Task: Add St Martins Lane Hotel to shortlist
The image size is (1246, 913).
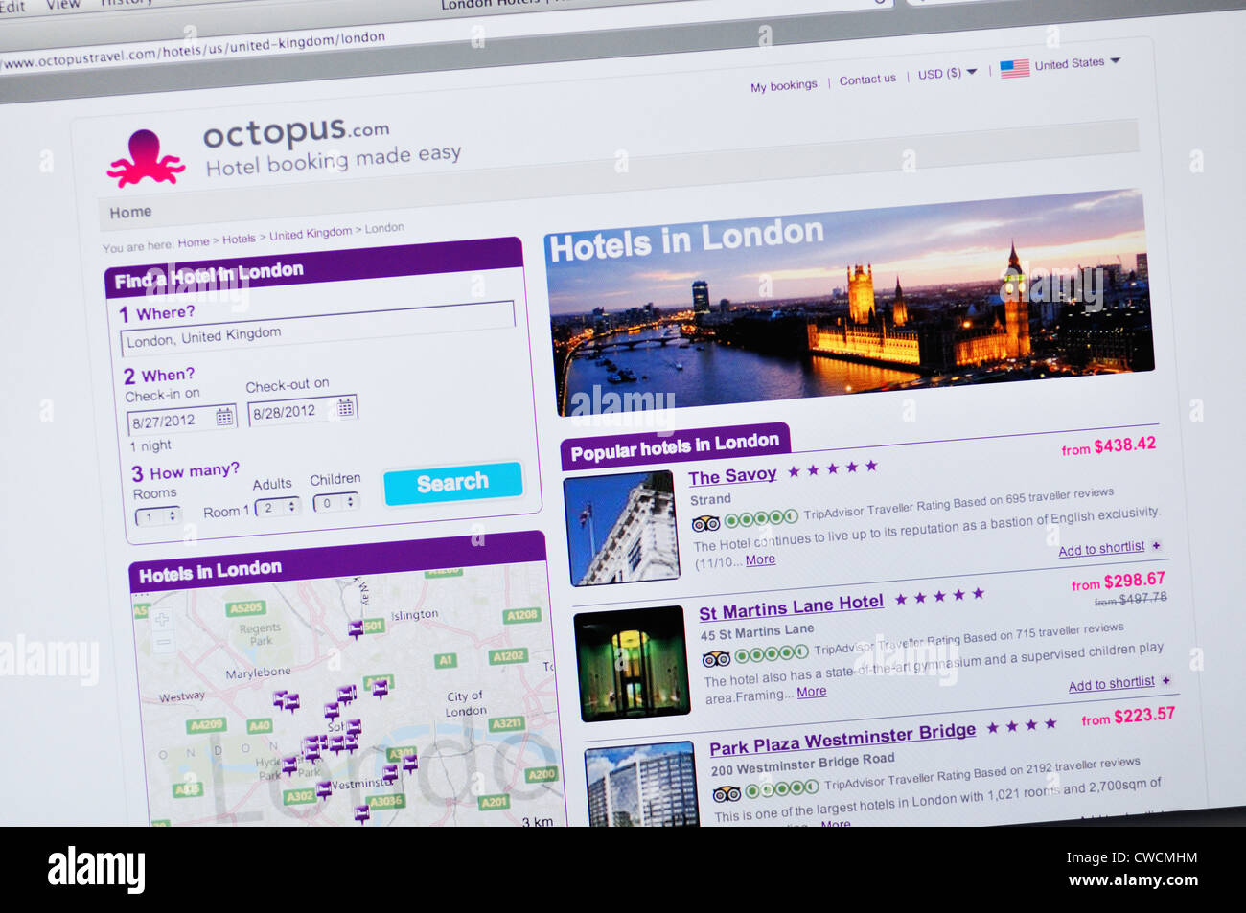Action: pyautogui.click(x=1111, y=684)
